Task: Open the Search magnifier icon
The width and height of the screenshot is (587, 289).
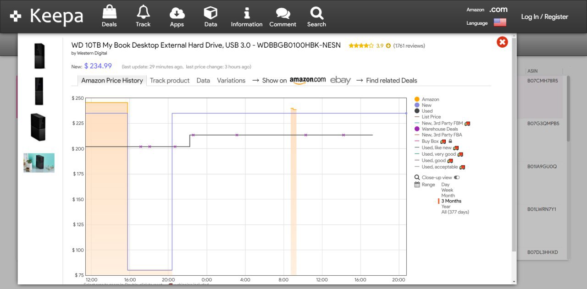Action: tap(316, 13)
